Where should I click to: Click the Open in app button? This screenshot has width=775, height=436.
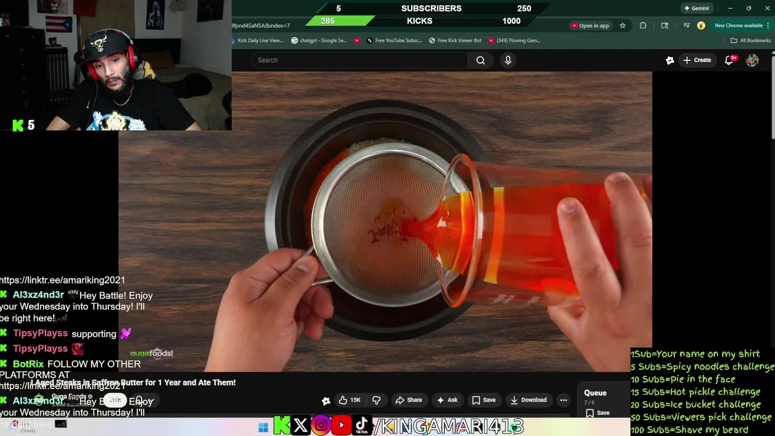590,25
